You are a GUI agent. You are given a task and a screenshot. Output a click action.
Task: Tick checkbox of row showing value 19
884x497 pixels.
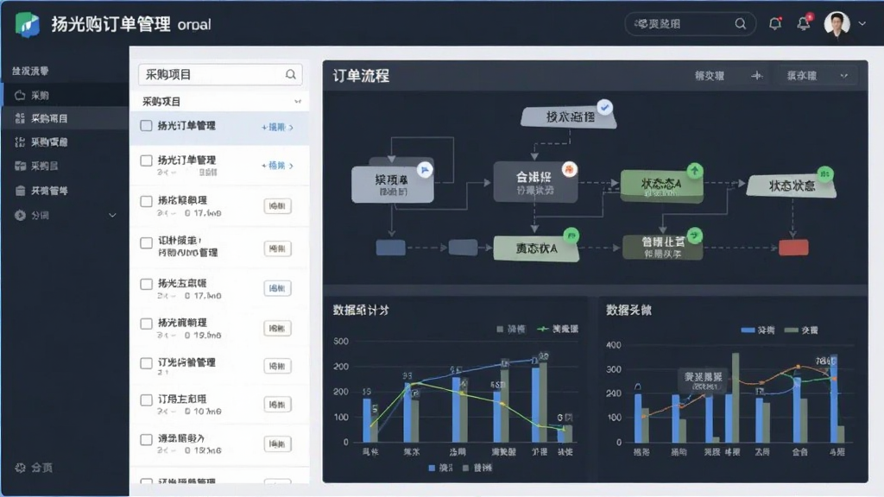tap(146, 324)
